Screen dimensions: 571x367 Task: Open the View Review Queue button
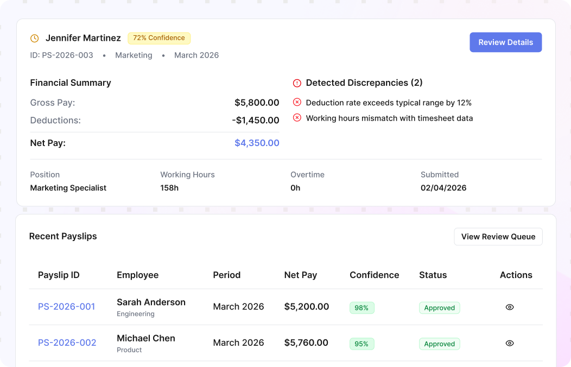pyautogui.click(x=498, y=237)
